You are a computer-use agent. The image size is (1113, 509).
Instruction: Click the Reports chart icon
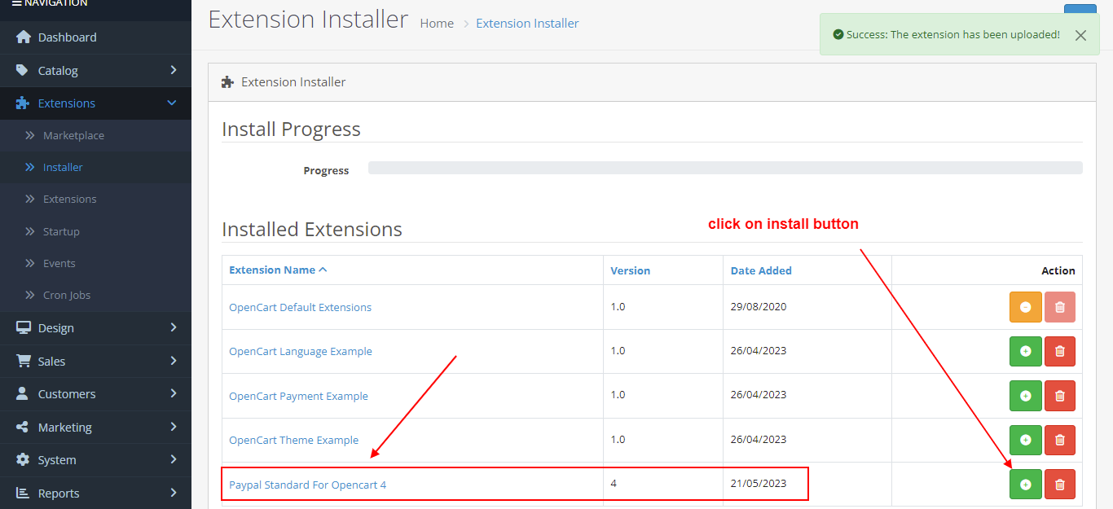pyautogui.click(x=22, y=493)
